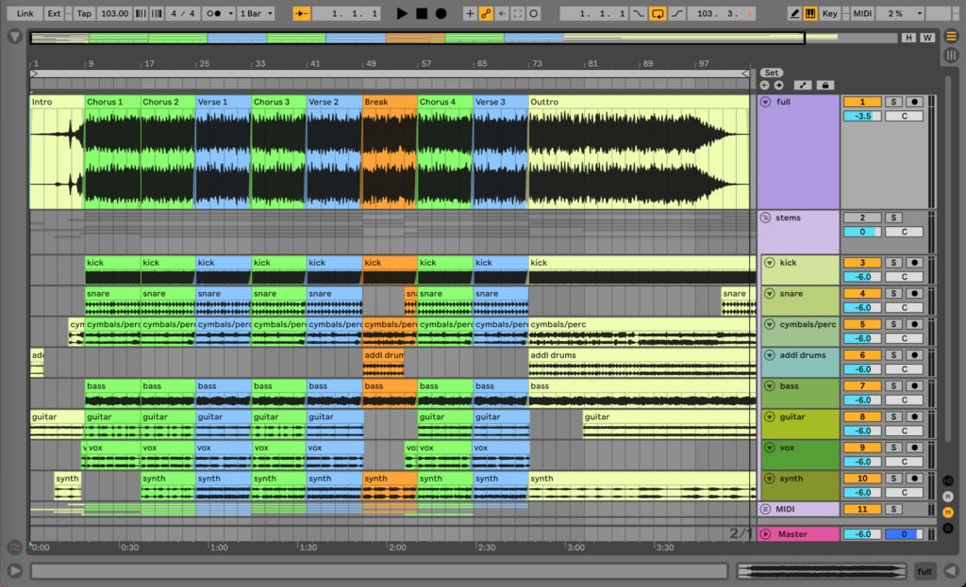
Task: Click the W optimize width button
Action: [927, 38]
